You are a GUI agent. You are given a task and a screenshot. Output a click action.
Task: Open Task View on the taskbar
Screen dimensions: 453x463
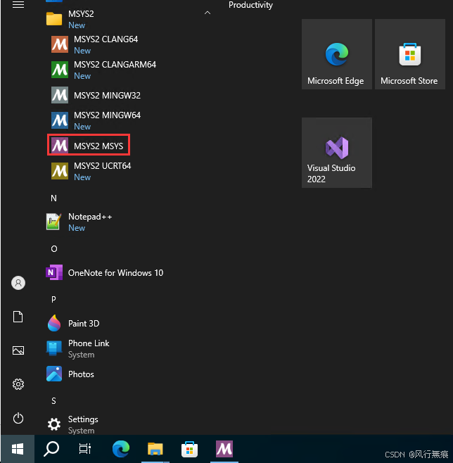click(x=85, y=449)
